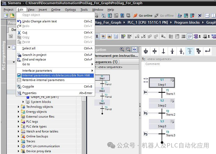This screenshot has width=216, height=154.
Task: Insert a jump to step element
Action: [x=182, y=51]
